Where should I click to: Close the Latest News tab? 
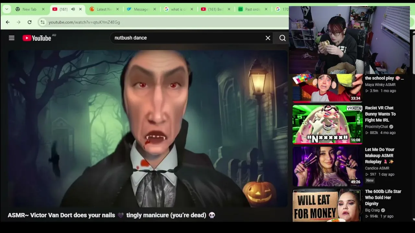coord(117,9)
